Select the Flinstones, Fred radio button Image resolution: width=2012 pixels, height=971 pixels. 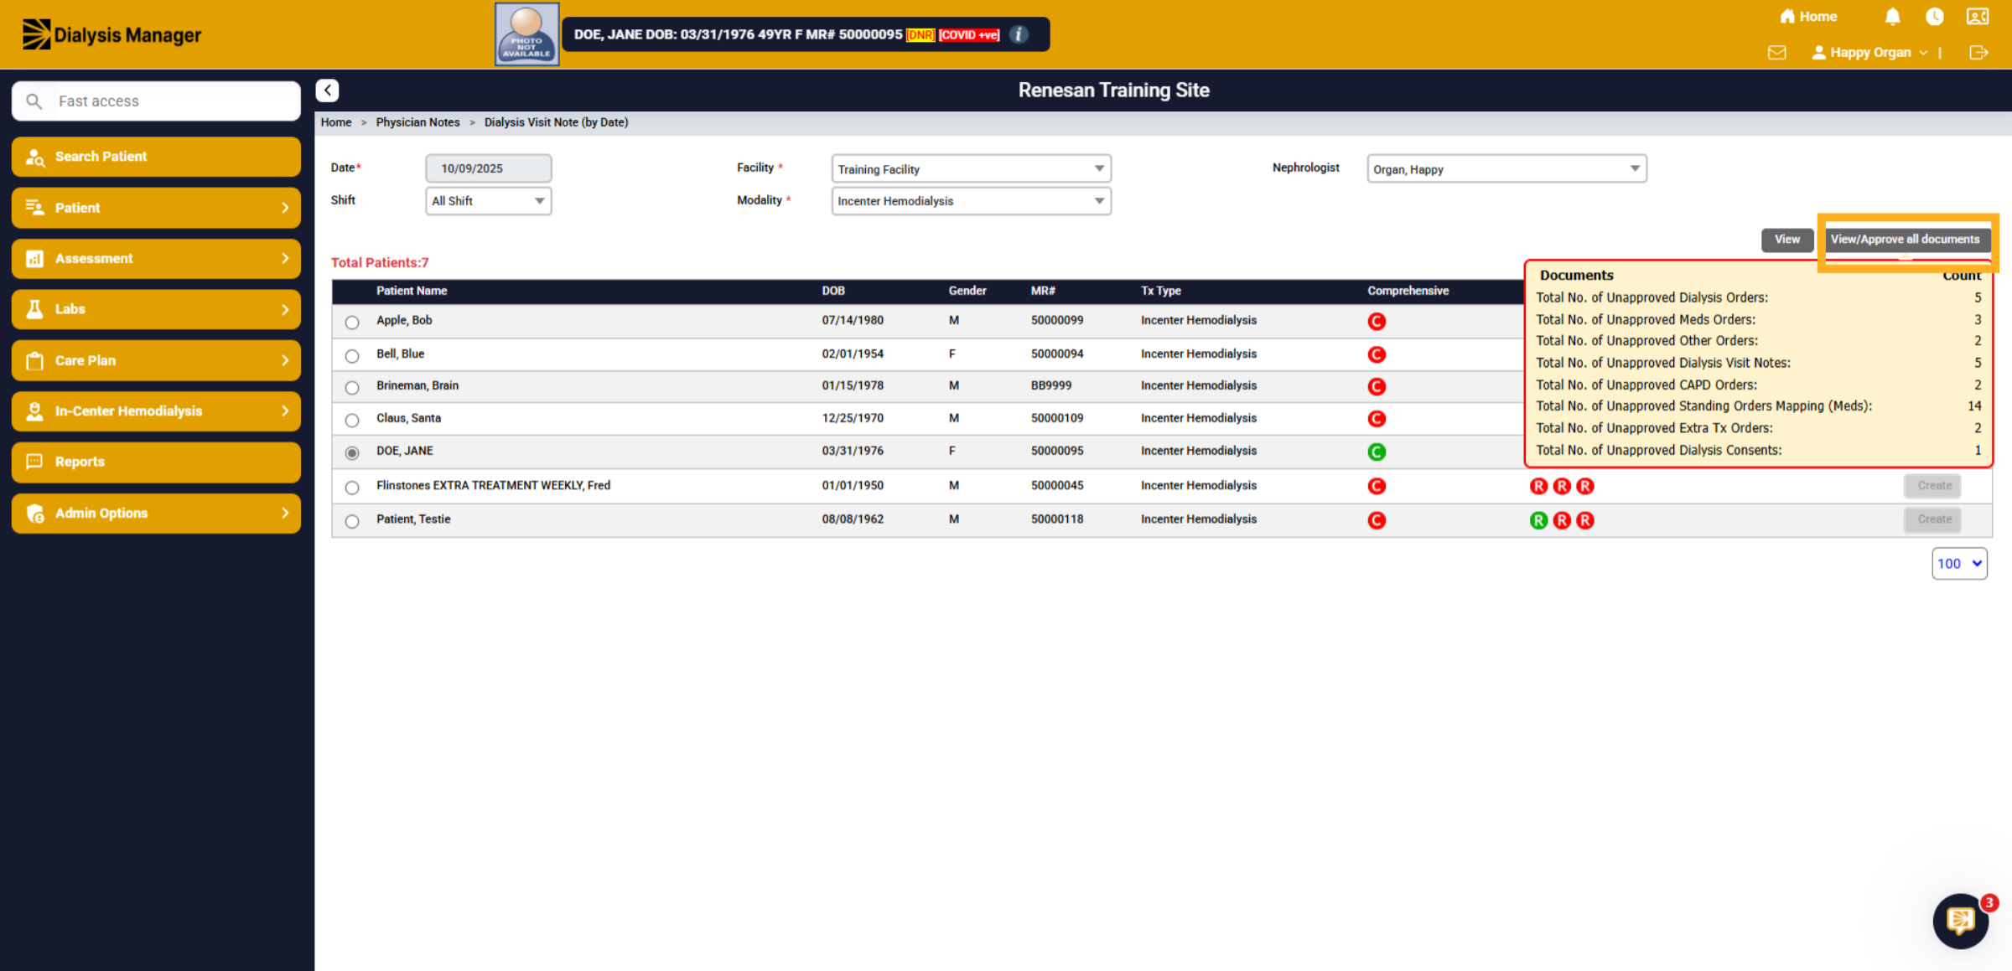[x=352, y=488]
